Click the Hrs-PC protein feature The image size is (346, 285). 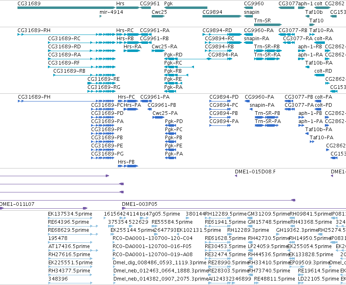[x=128, y=101]
